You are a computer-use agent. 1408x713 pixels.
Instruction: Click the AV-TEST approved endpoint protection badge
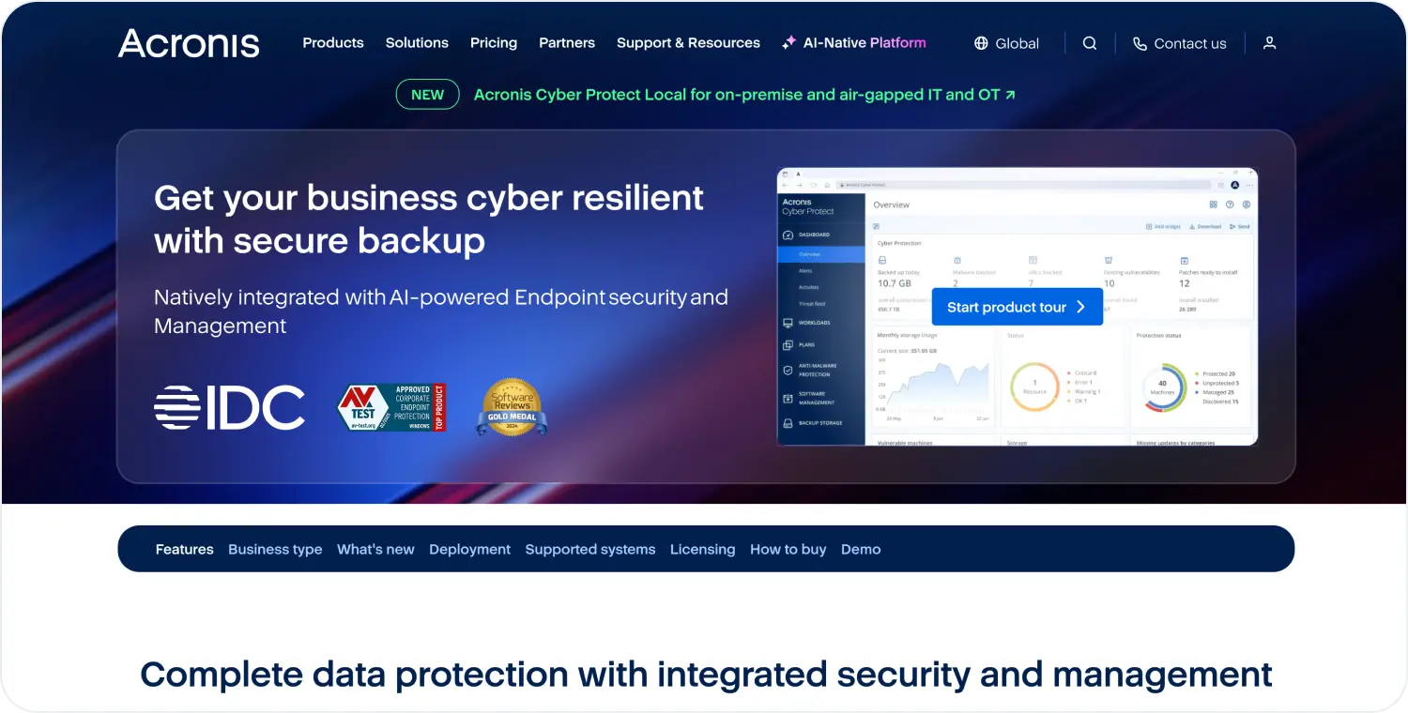(x=391, y=407)
